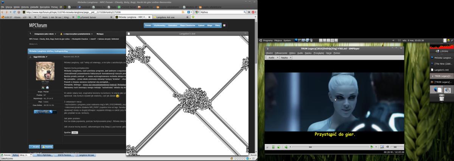Open Mapa Cheaterów on MPCforum navbar

(188, 25)
